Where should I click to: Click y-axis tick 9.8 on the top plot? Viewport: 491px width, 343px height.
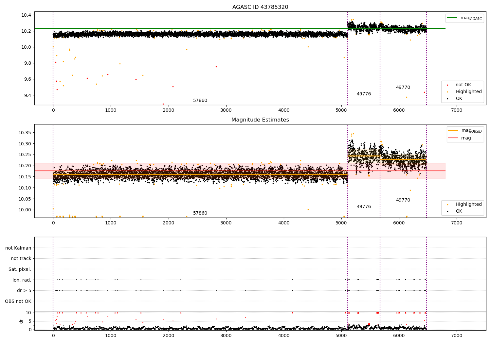point(27,63)
